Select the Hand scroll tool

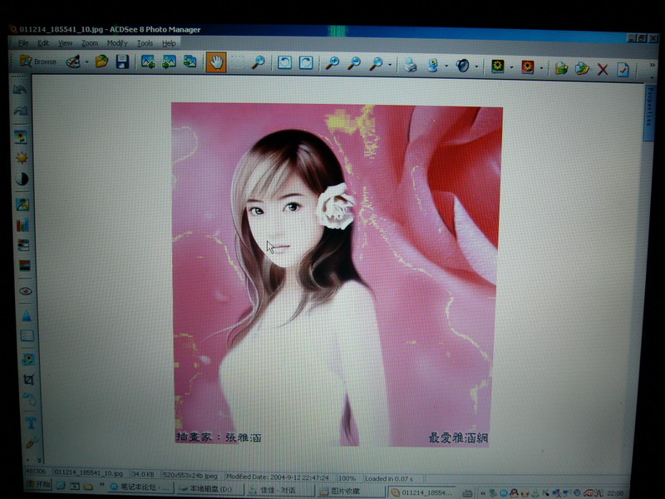pyautogui.click(x=215, y=62)
